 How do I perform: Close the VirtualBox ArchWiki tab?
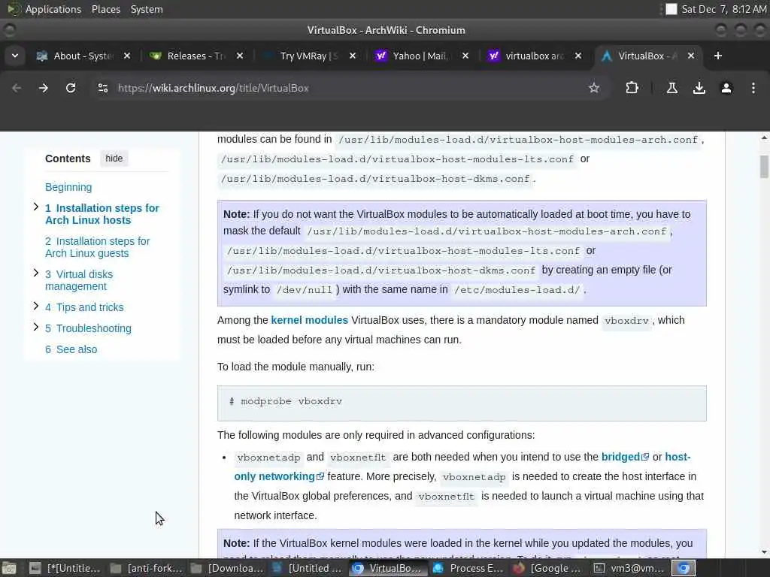691,56
